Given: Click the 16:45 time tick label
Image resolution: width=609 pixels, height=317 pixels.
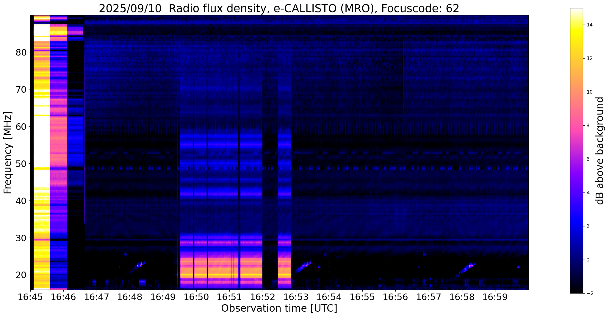Looking at the screenshot, I should tap(30, 297).
